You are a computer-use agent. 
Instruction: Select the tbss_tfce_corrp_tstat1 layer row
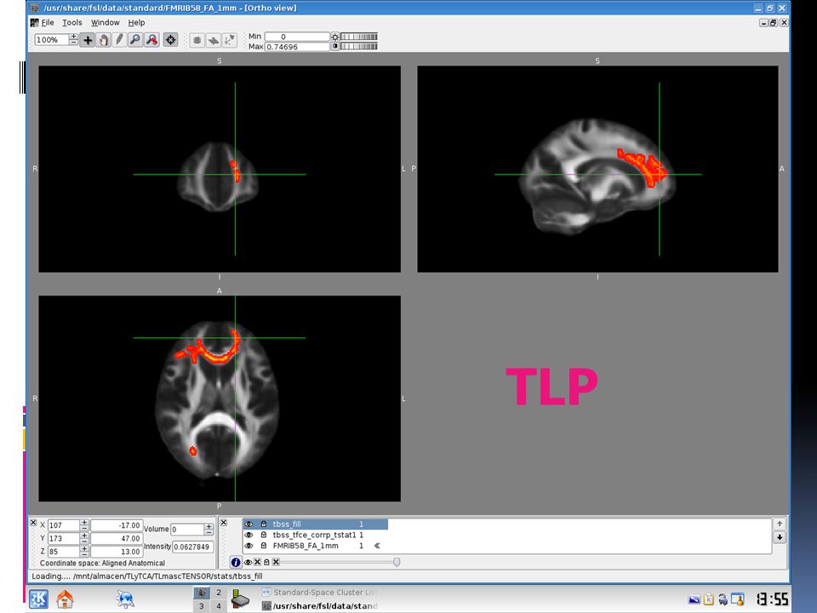[x=315, y=535]
